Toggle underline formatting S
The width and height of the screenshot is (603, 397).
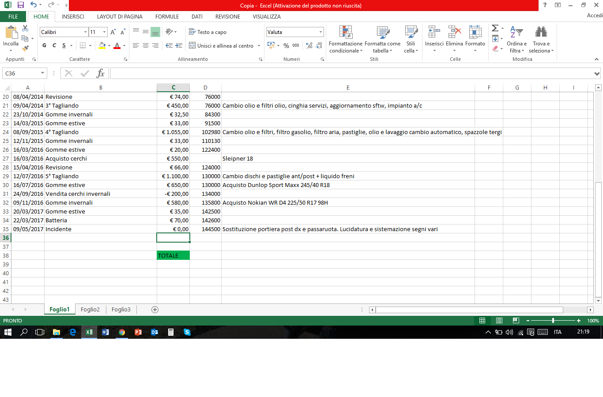(x=64, y=45)
